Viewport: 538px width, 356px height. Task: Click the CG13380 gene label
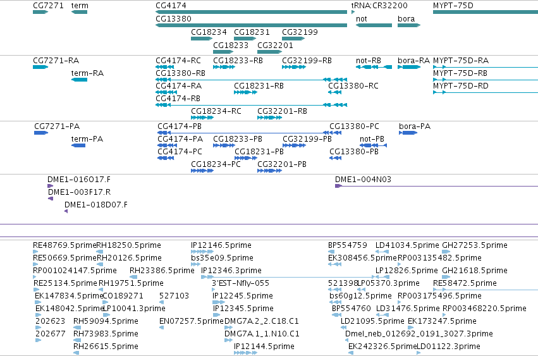pos(173,18)
